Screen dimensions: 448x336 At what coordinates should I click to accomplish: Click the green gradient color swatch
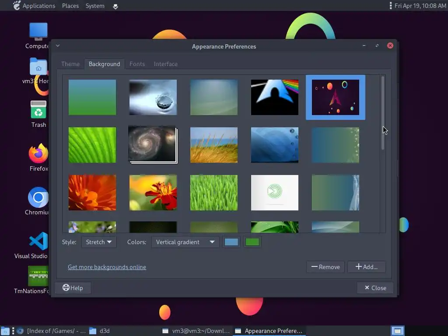coord(252,242)
